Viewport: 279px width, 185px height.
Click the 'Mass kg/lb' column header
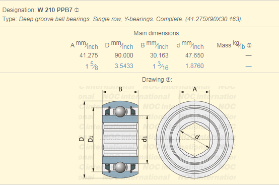tap(231, 45)
